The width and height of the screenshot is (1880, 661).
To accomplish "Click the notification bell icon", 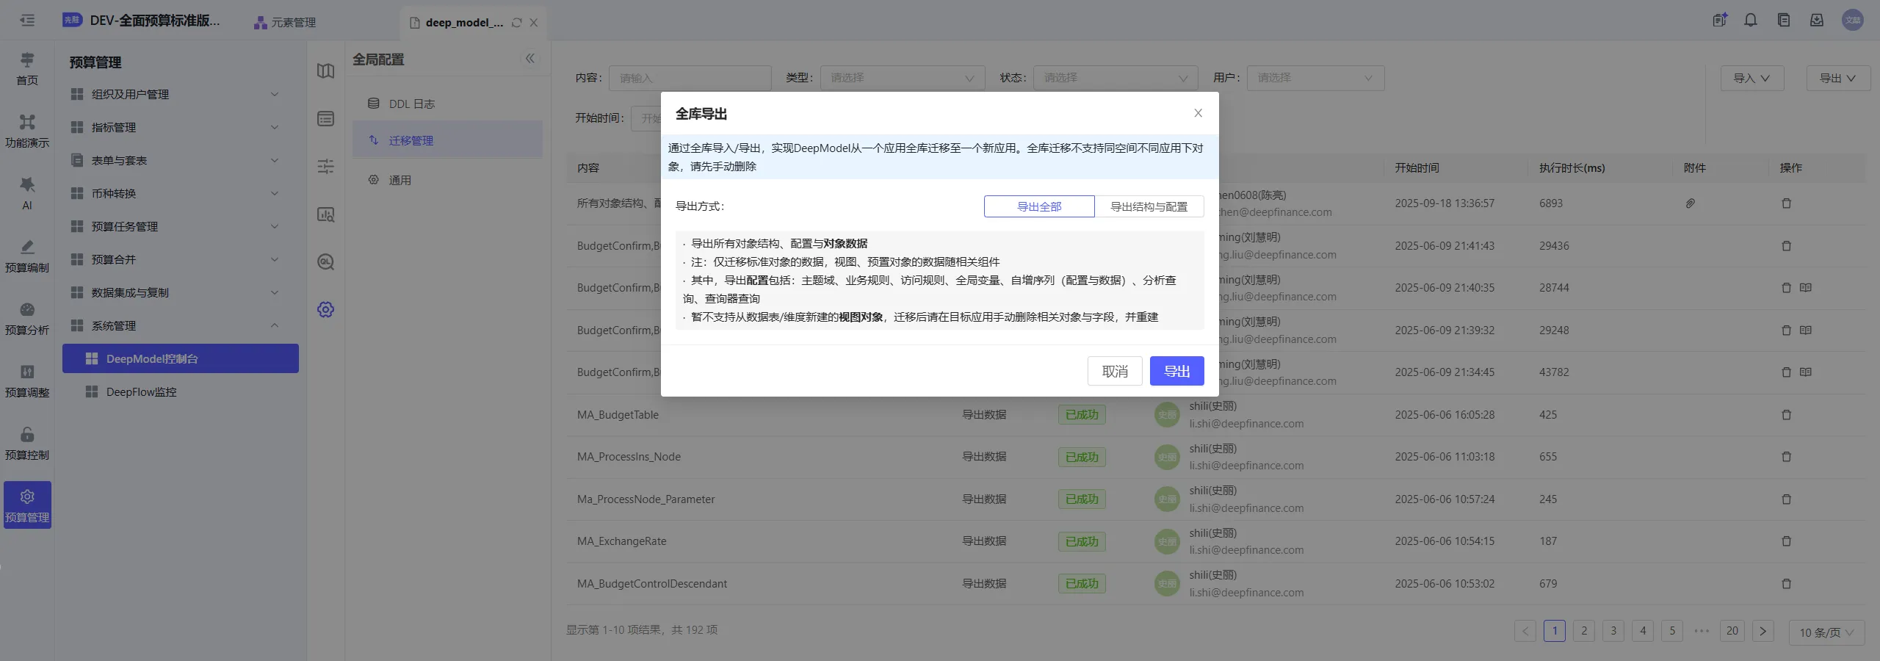I will (x=1751, y=21).
